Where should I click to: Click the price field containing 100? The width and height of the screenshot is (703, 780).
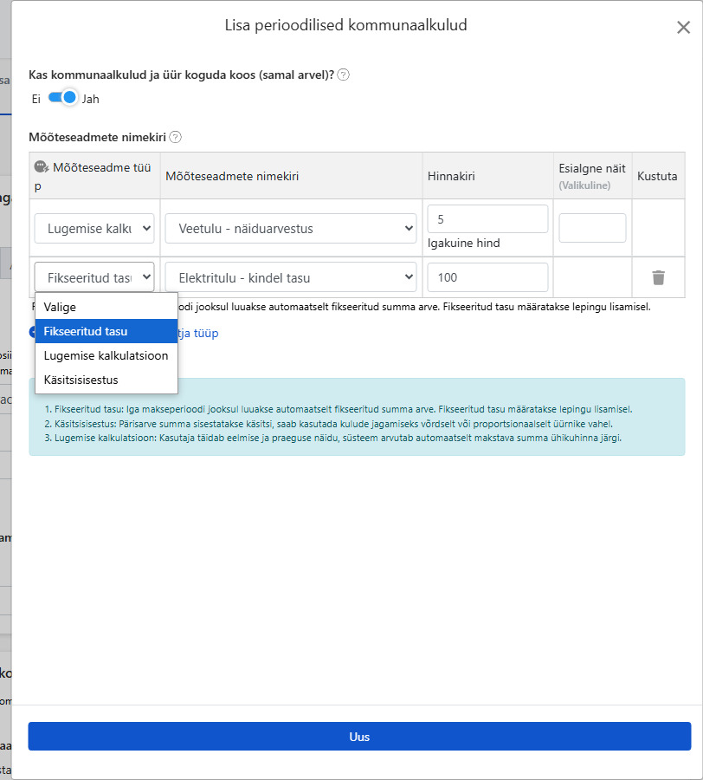[x=487, y=277]
